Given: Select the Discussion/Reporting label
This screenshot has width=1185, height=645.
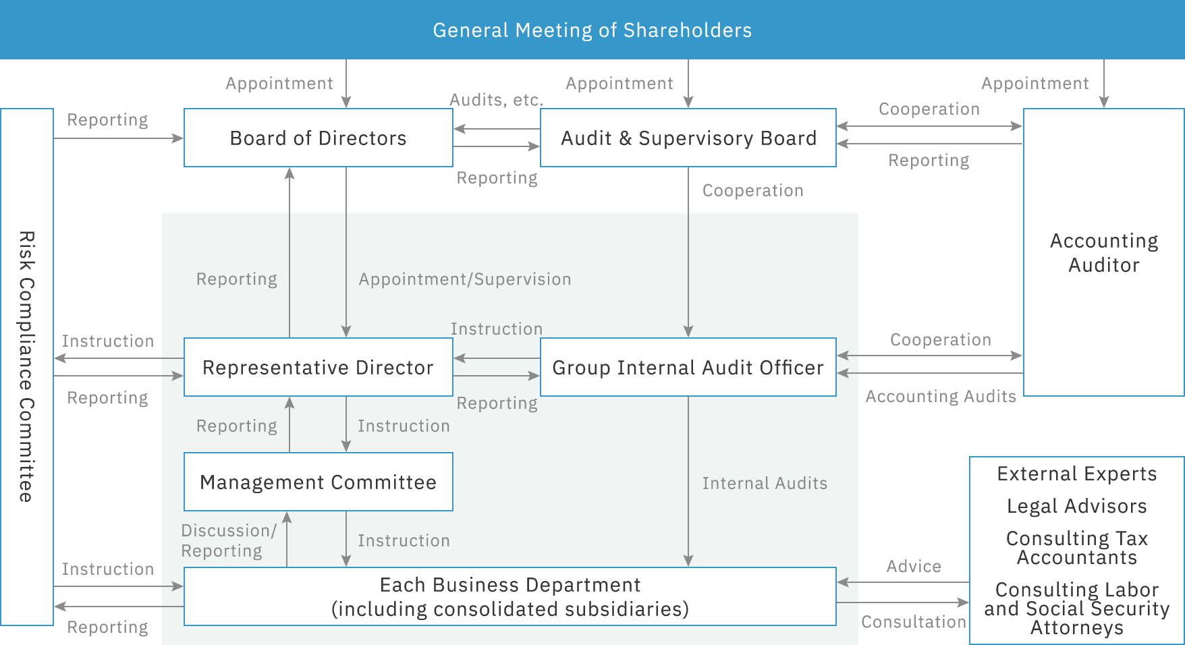Looking at the screenshot, I should pyautogui.click(x=228, y=540).
